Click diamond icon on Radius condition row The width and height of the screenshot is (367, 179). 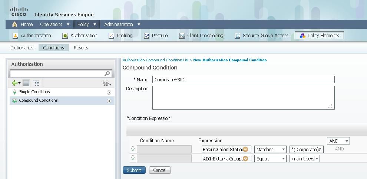point(133,149)
